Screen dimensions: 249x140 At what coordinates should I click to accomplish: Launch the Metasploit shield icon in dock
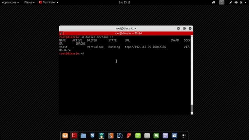(x=92, y=136)
